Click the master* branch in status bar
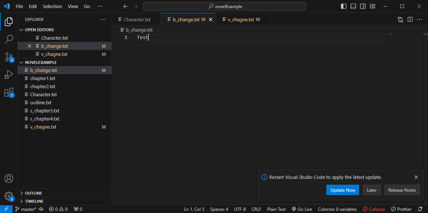 [26, 209]
